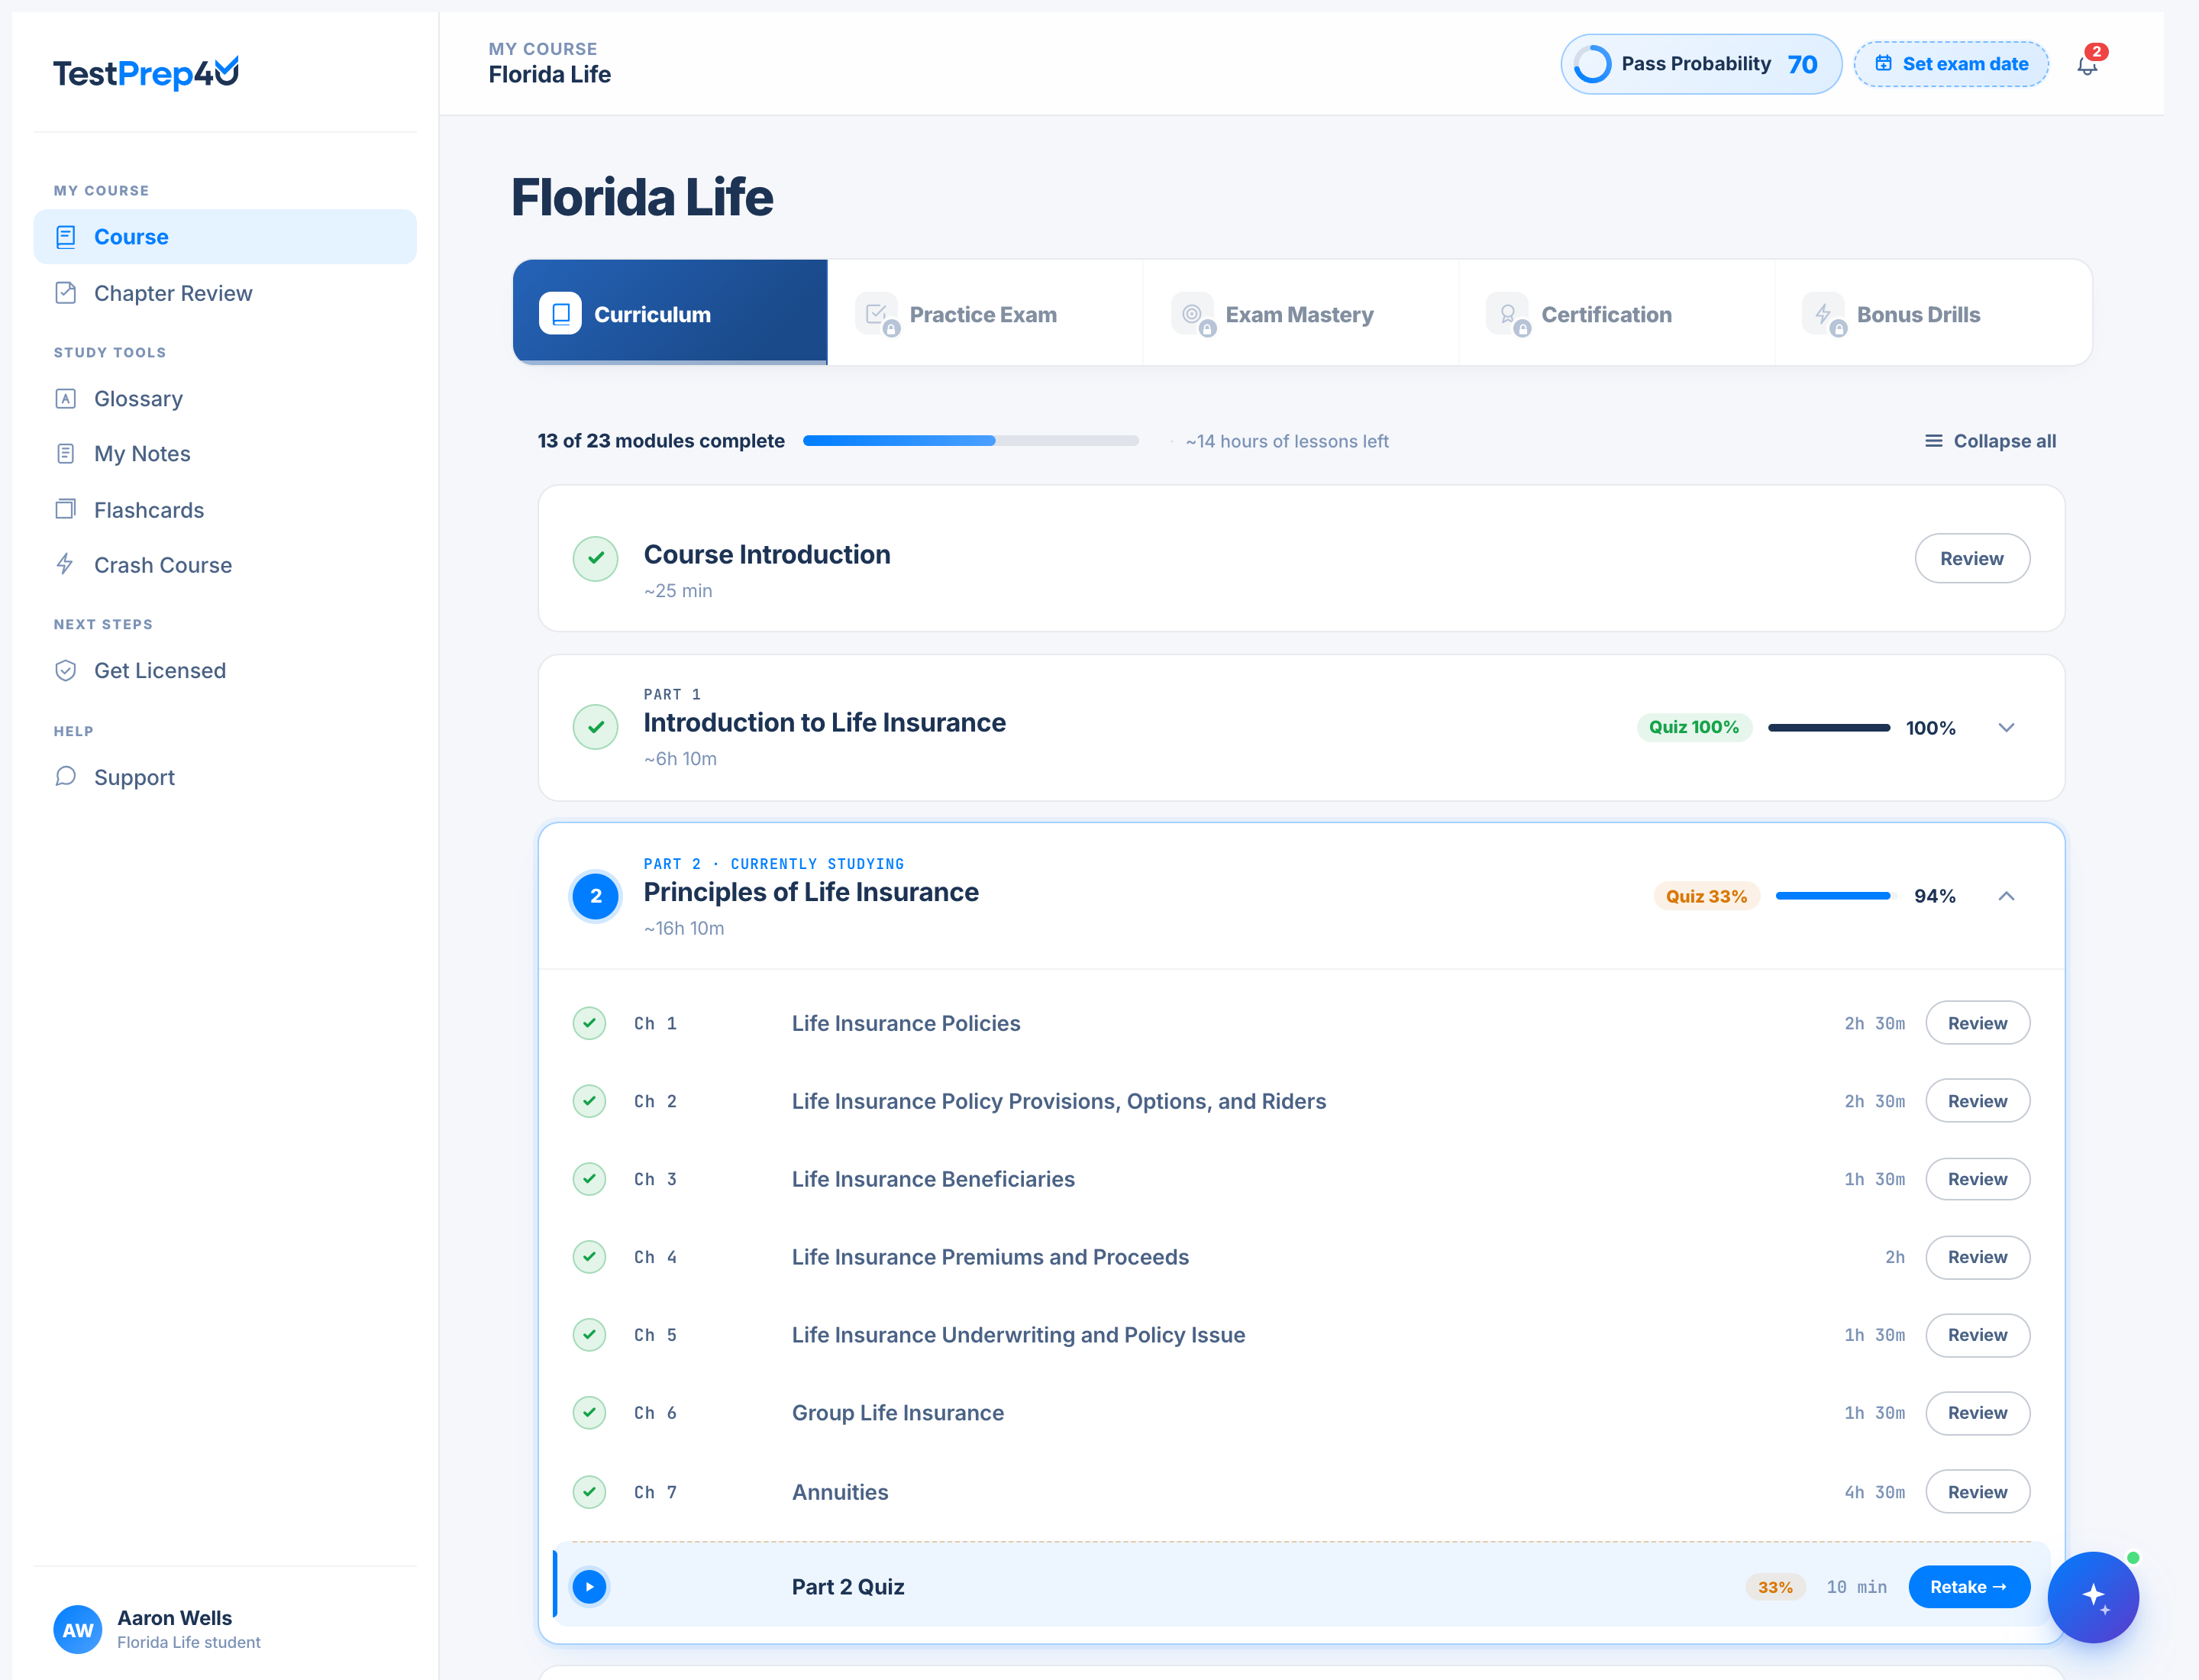Switch to the Curriculum tab
The height and width of the screenshot is (1680, 2199).
(x=670, y=313)
